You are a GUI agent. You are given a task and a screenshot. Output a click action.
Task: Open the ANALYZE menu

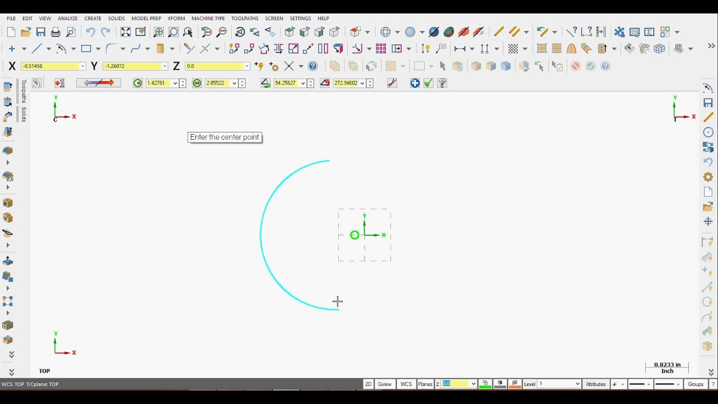pyautogui.click(x=68, y=19)
